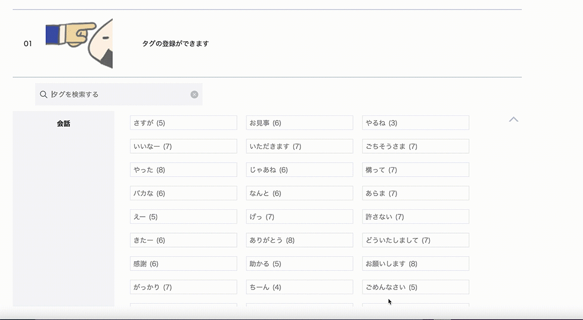This screenshot has height=320, width=583.
Task: Open the pointing hand thumbnail image
Action: 79,43
